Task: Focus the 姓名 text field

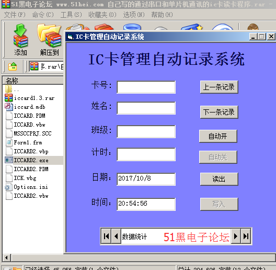Action: pyautogui.click(x=146, y=108)
